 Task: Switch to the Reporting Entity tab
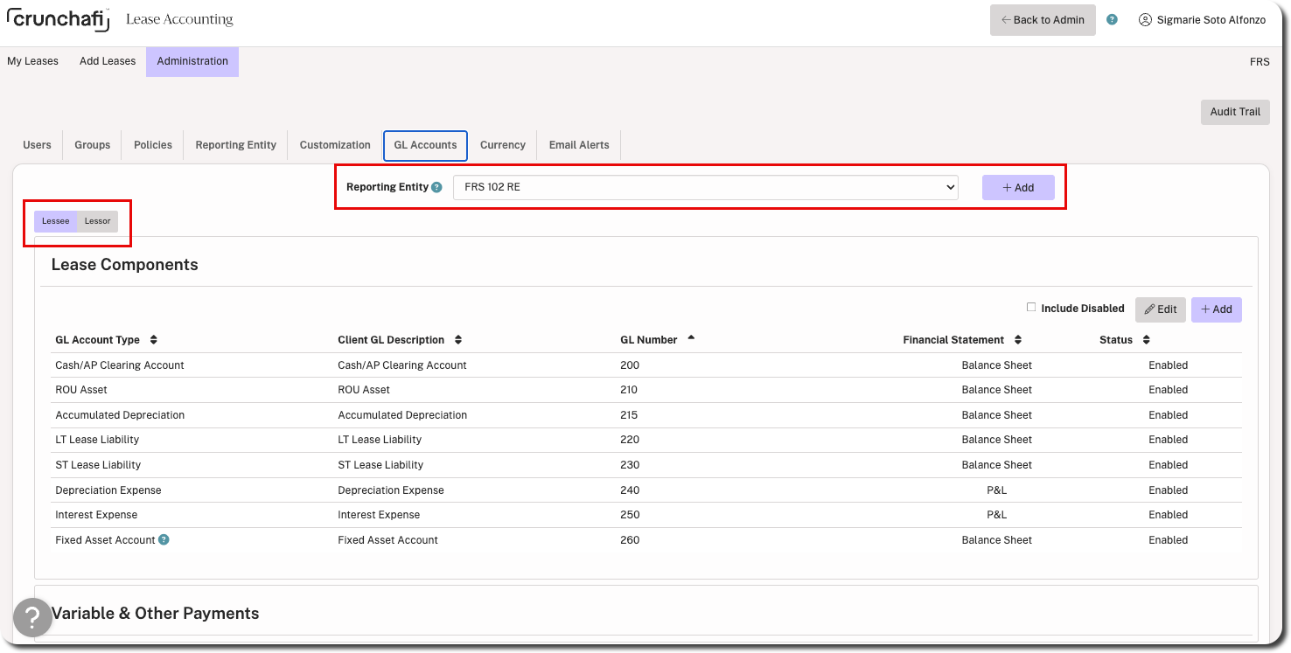click(236, 145)
